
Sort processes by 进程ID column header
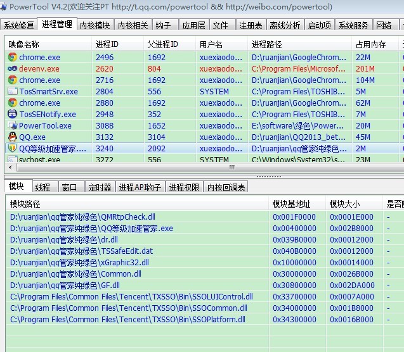pos(117,44)
